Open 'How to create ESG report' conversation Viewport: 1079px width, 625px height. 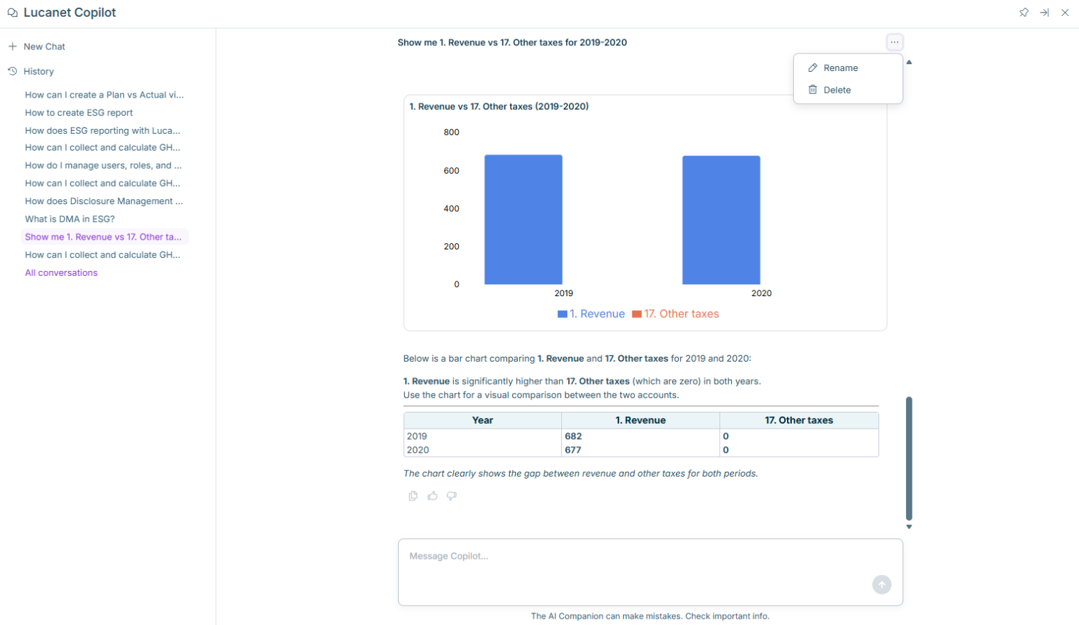pyautogui.click(x=79, y=113)
